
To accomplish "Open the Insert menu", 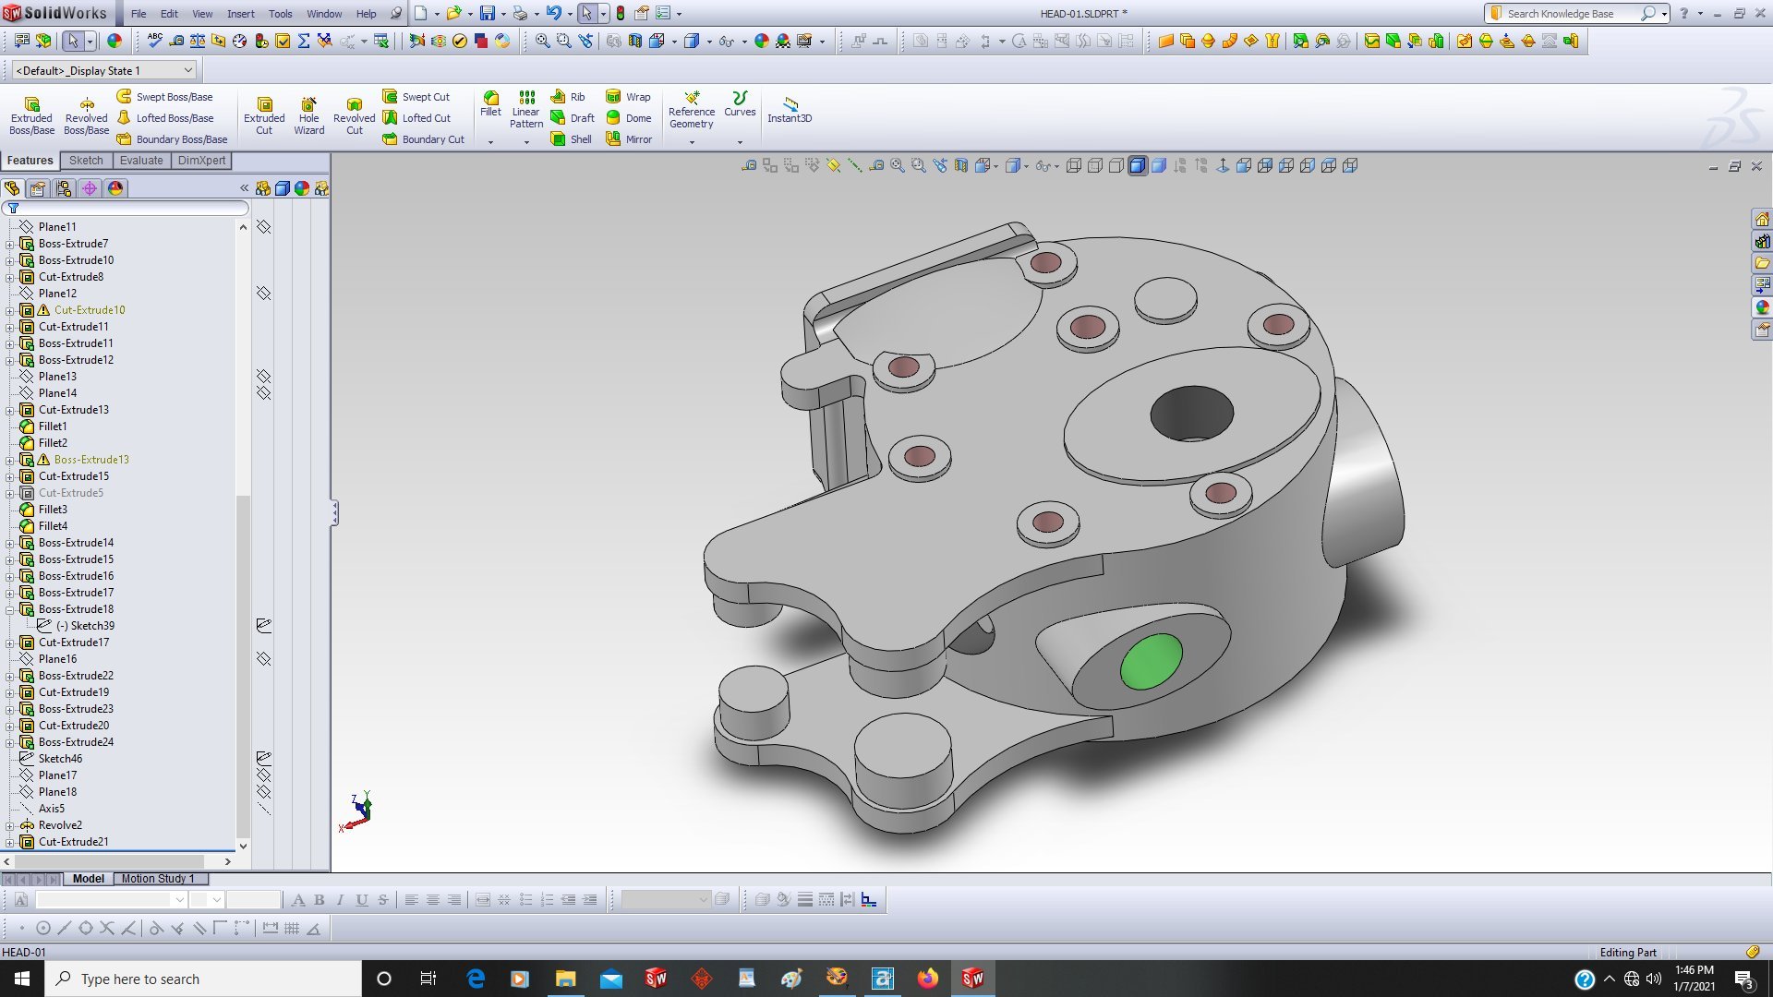I will 240,14.
